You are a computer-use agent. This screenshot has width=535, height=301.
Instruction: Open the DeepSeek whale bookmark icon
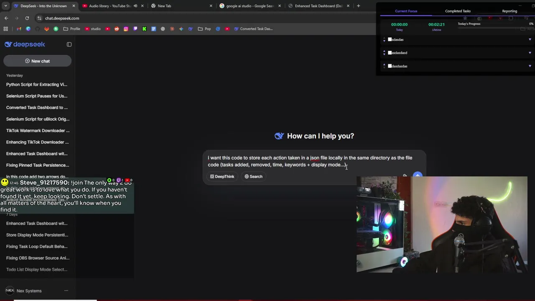190,29
